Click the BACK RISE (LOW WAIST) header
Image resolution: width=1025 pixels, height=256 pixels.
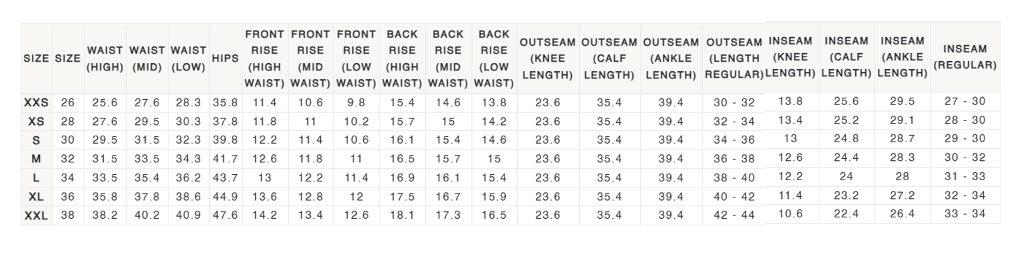495,59
